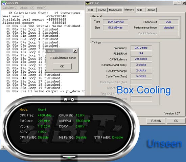Click OK in the Finish dialog
This screenshot has height=162, width=186.
62,66
